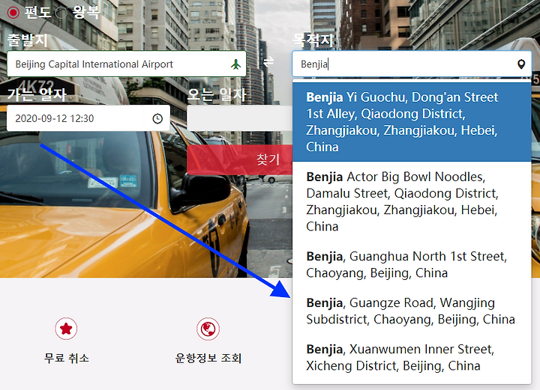Image resolution: width=540 pixels, height=390 pixels.
Task: Select Benjia, Guanghua North 1st Street option
Action: click(412, 264)
